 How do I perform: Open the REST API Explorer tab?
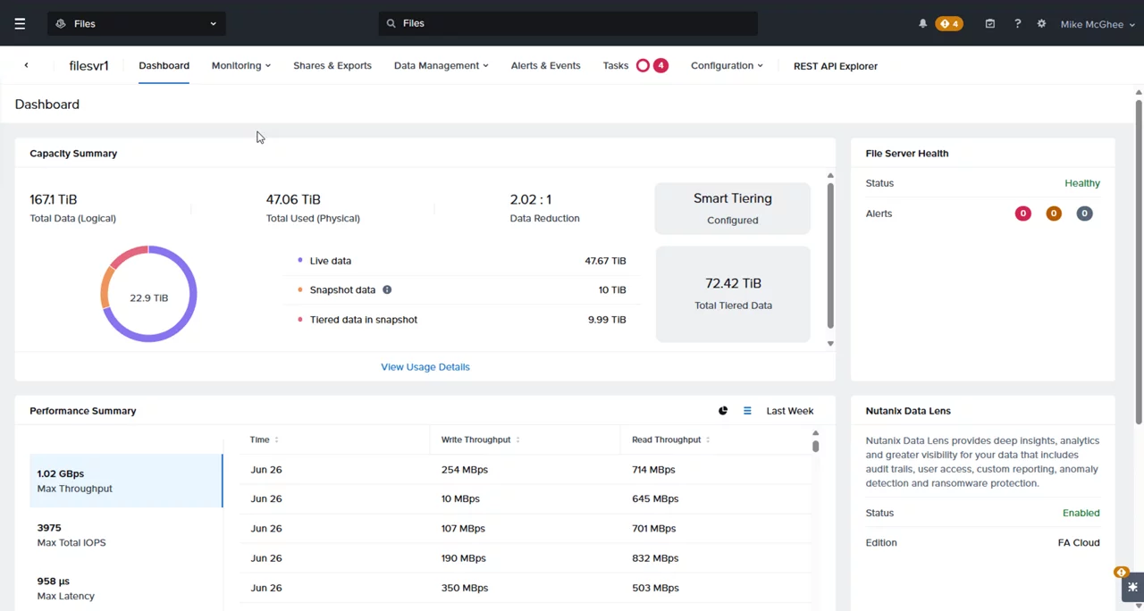tap(835, 65)
